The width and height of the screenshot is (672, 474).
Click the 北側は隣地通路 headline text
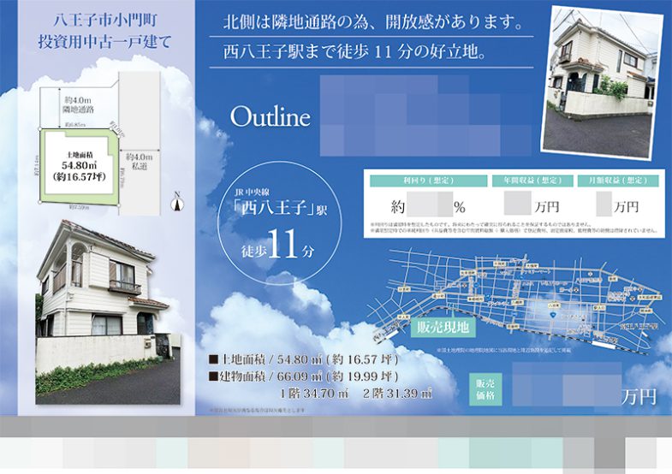tap(372, 21)
